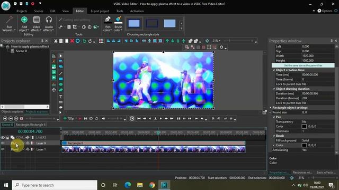Click the play button in playback bar

160,118
